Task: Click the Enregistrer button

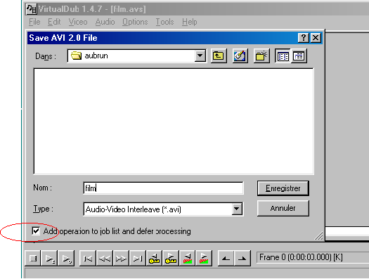Action: tap(283, 188)
